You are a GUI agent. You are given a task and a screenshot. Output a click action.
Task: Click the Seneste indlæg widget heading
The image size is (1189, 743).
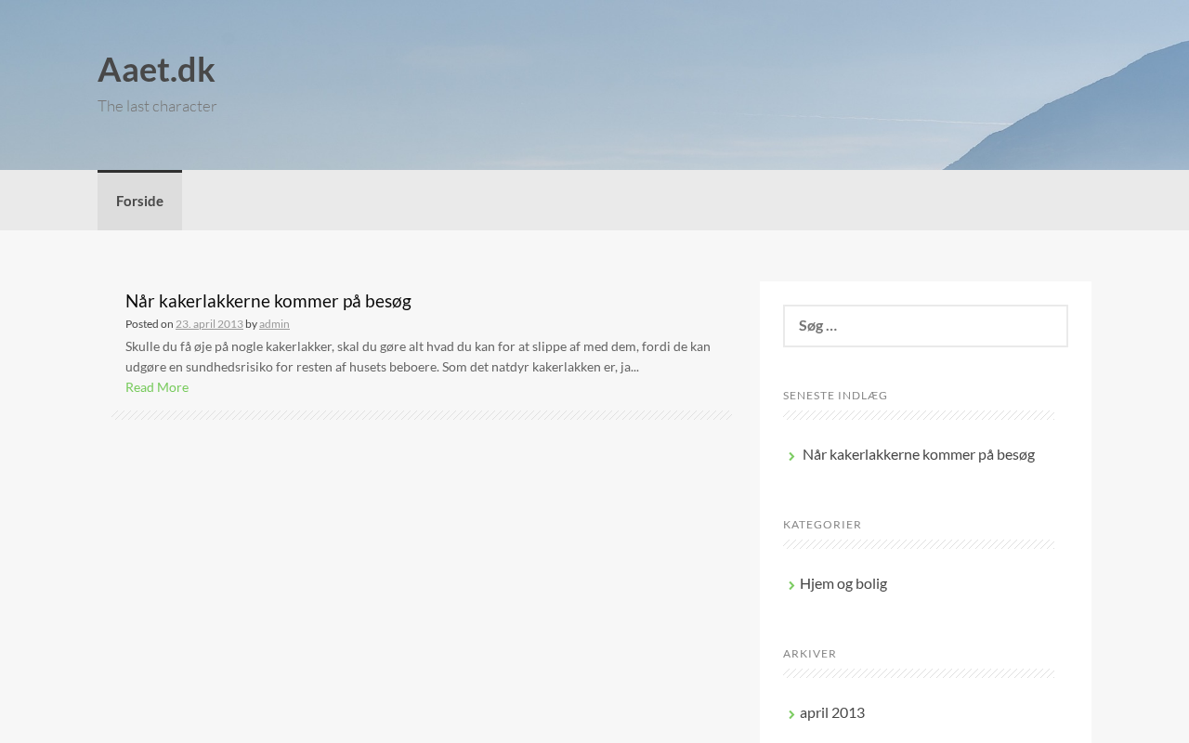(835, 396)
